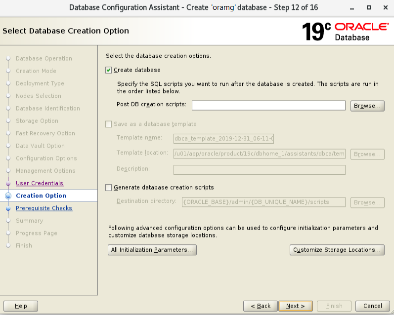
Task: Click the Oracle 19c Database logo
Action: pos(345,32)
